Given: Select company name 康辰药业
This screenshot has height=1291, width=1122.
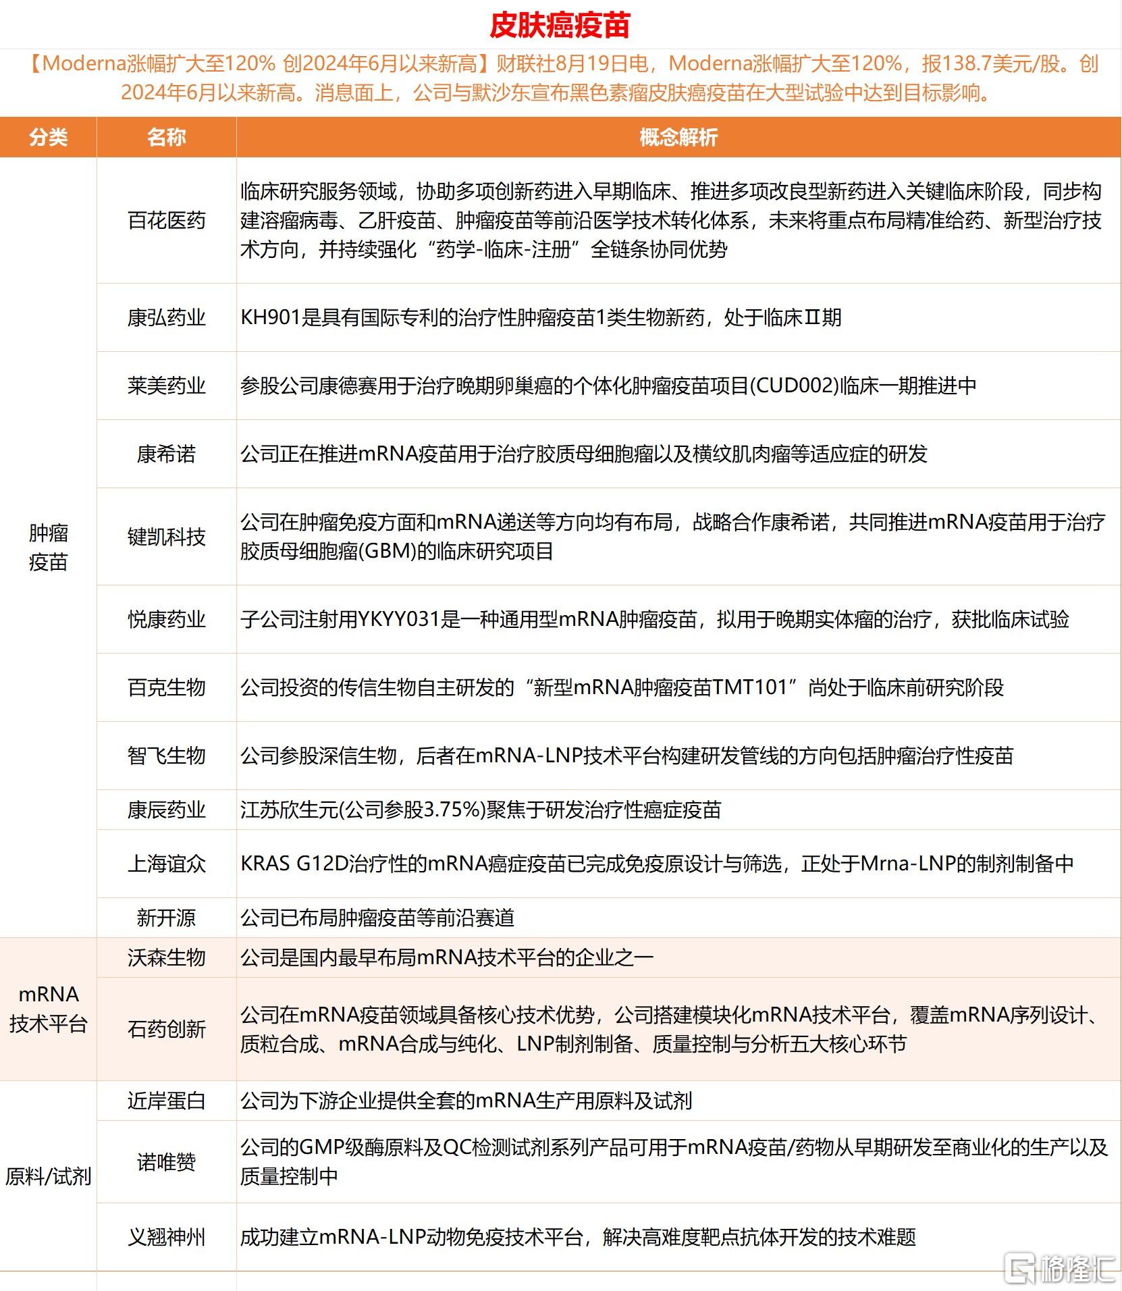Looking at the screenshot, I should (x=167, y=810).
